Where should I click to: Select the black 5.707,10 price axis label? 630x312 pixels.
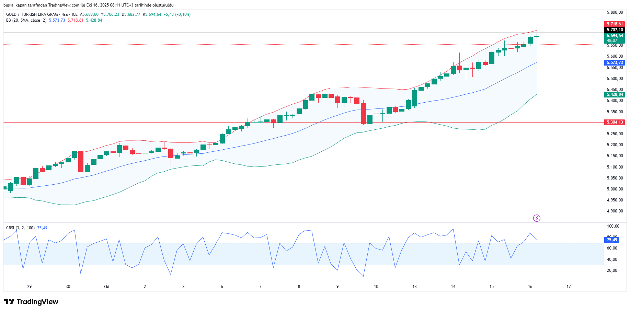pyautogui.click(x=614, y=30)
